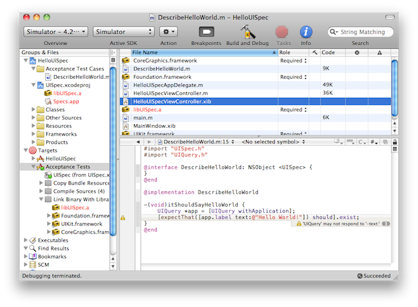Go back in editor history arrow
This screenshot has height=307, width=418.
point(138,142)
